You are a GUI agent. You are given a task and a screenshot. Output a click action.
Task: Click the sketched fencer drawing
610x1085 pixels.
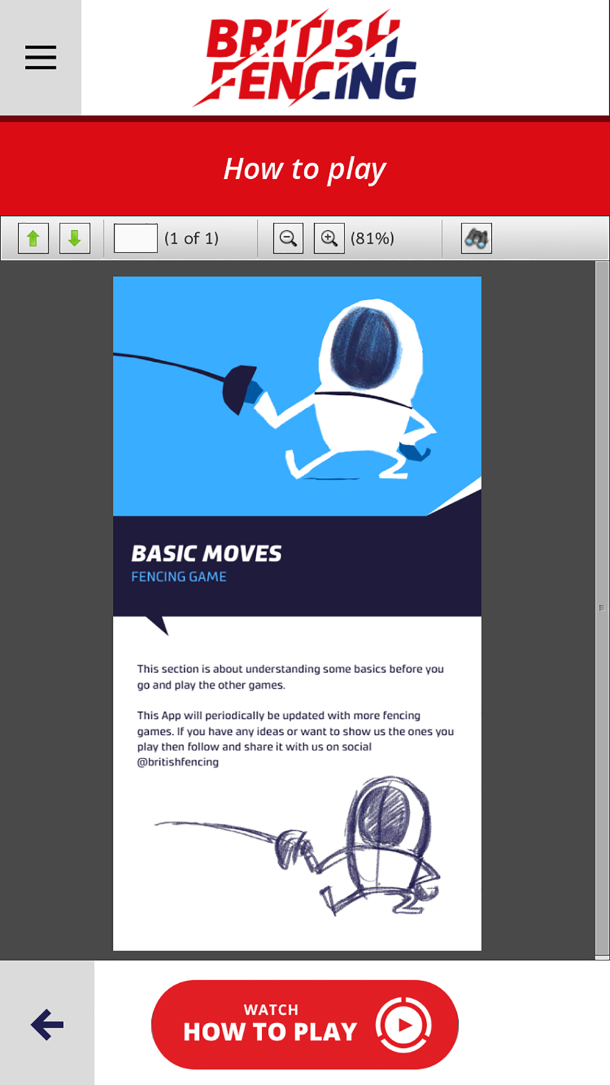coord(297,846)
